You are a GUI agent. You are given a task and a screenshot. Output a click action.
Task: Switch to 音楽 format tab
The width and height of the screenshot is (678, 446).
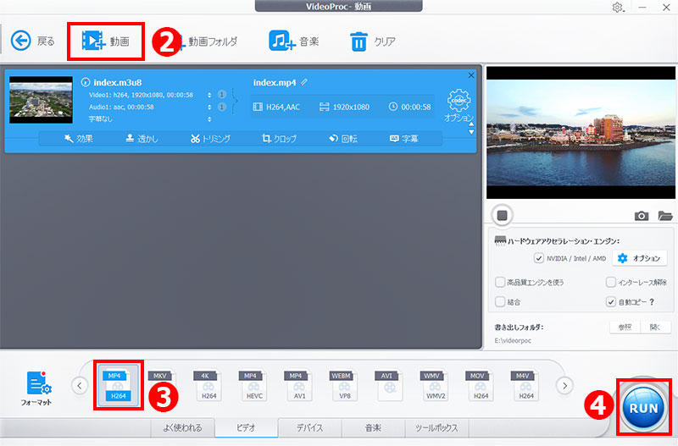coord(373,428)
